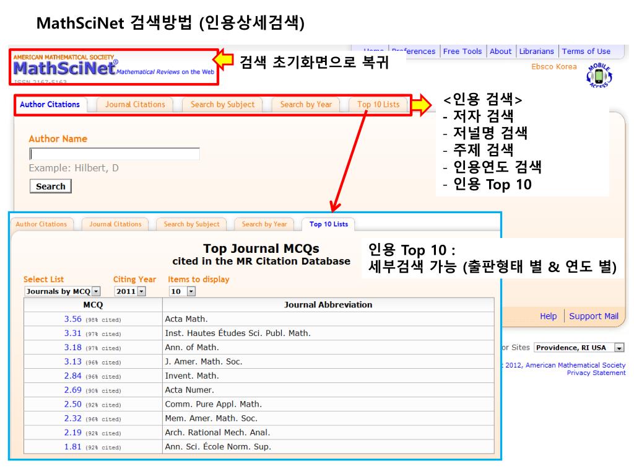
Task: Select Top 10 Lists tab in upper panel
Action: (x=378, y=104)
